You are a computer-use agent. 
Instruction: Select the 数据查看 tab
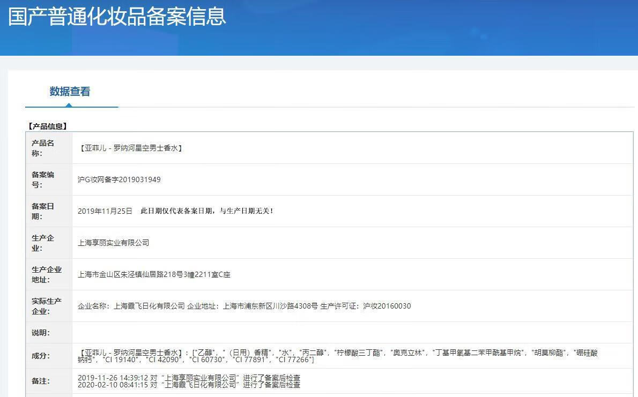(x=70, y=92)
